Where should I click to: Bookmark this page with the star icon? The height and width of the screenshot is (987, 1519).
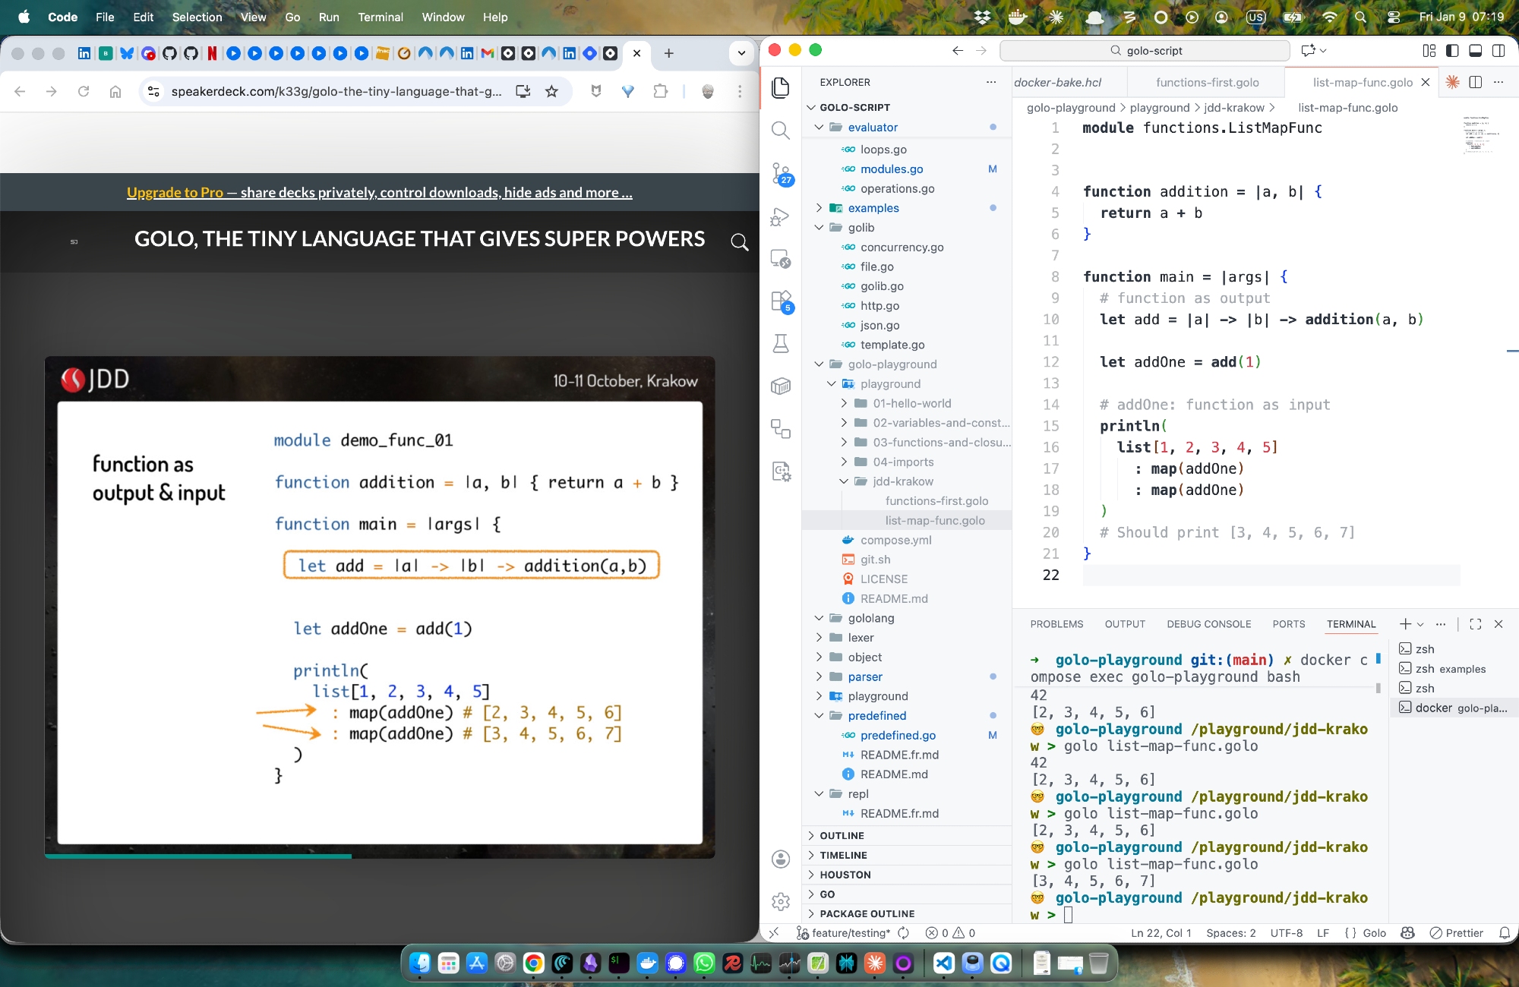tap(551, 91)
